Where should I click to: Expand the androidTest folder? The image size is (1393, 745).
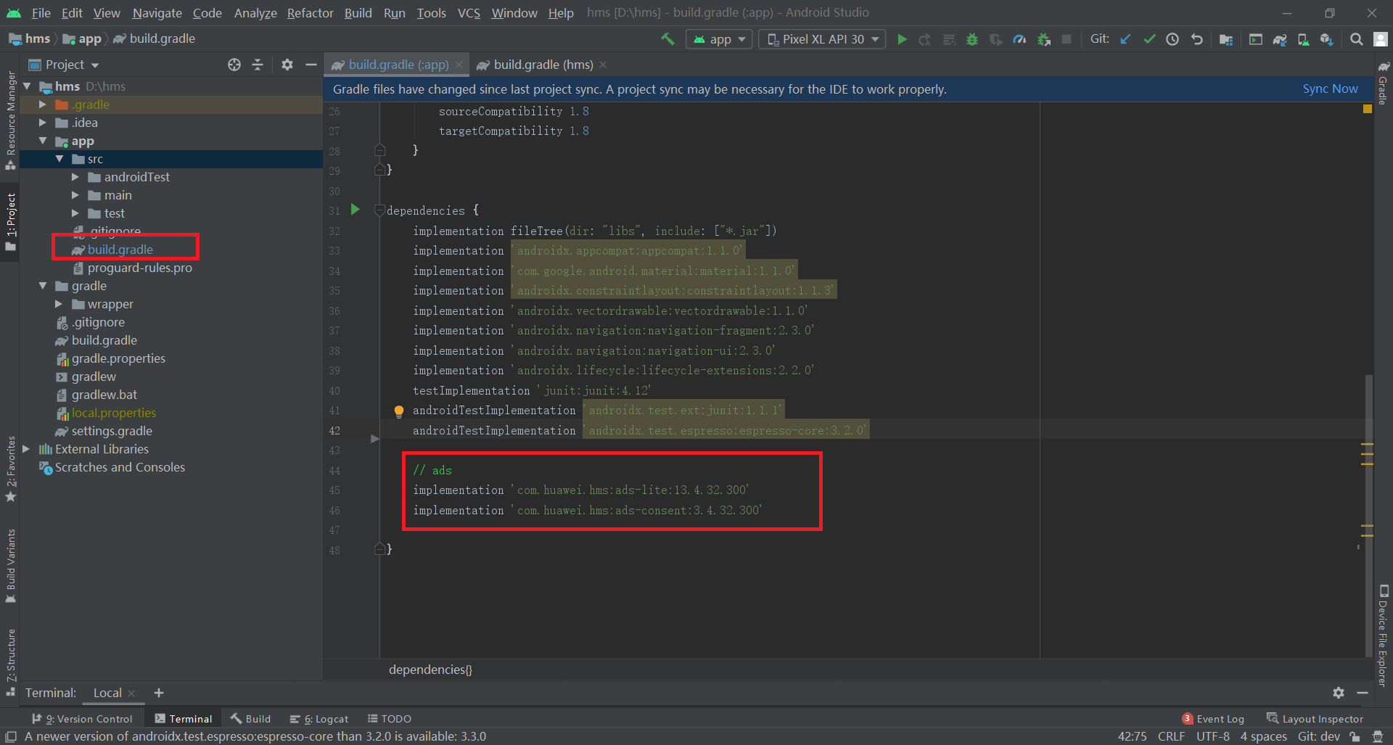(75, 177)
